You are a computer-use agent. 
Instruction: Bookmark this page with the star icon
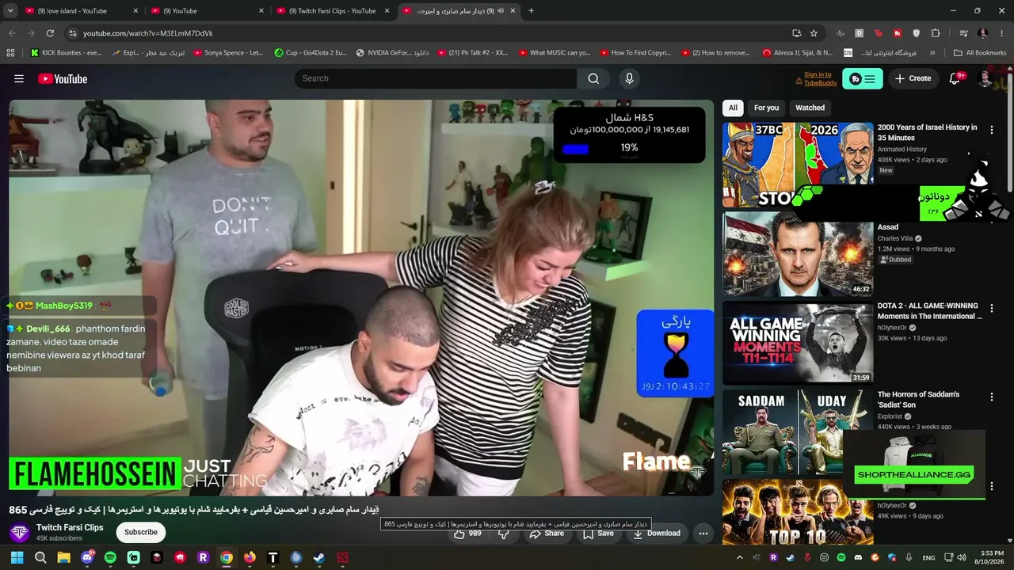(814, 33)
